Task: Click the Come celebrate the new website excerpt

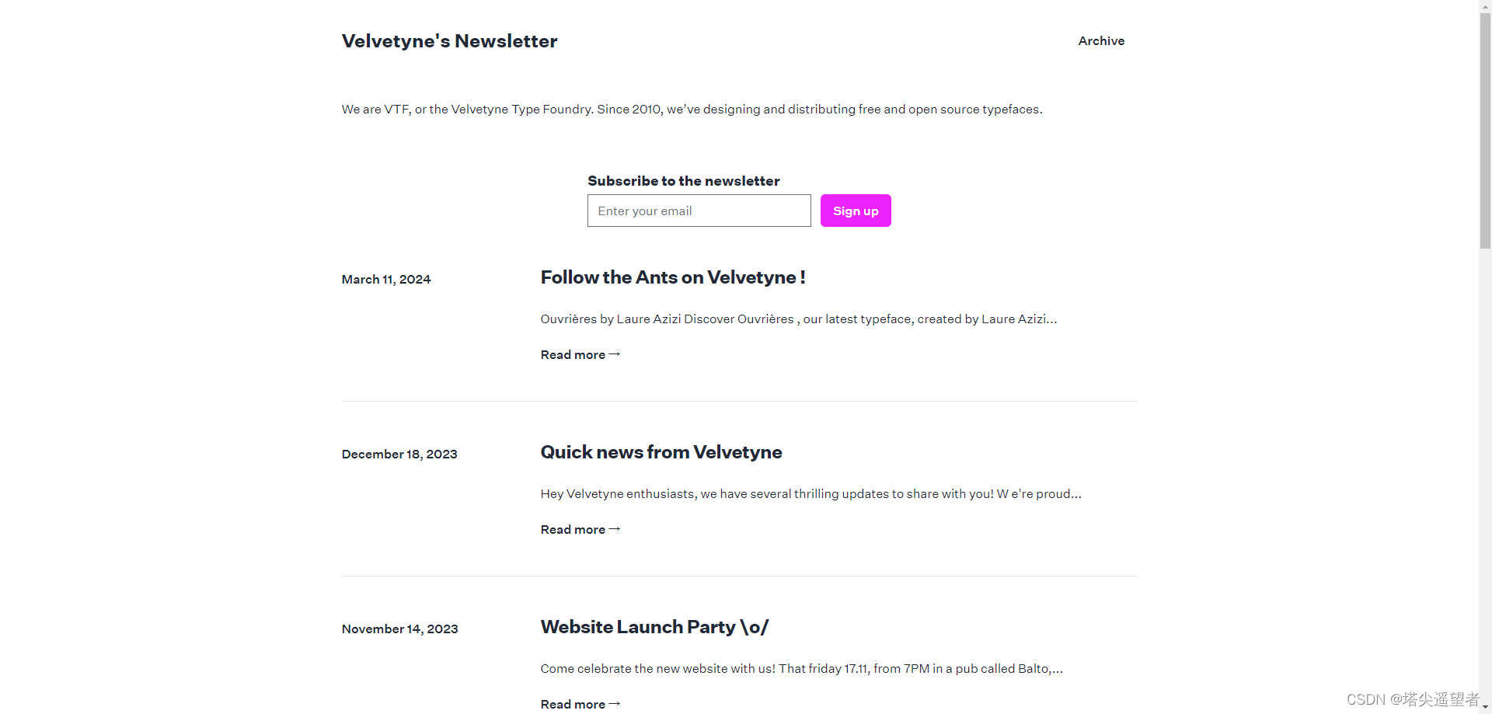Action: pyautogui.click(x=801, y=668)
